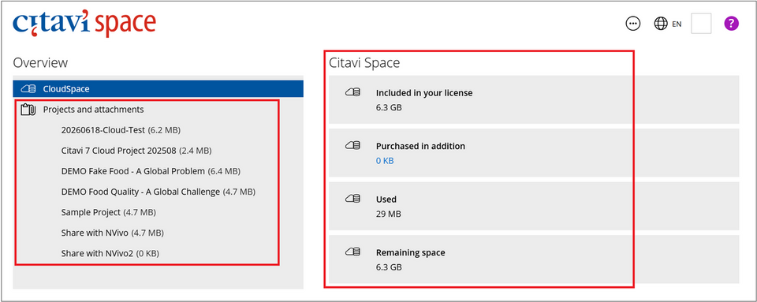Open the Sample Project entry
This screenshot has height=302, width=757.
(109, 212)
